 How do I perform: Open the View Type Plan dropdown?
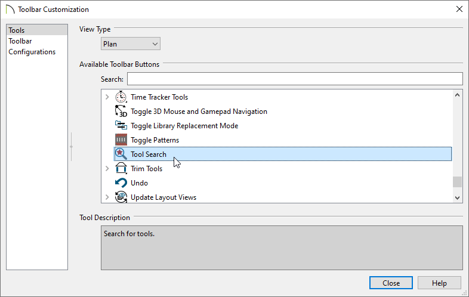click(131, 44)
